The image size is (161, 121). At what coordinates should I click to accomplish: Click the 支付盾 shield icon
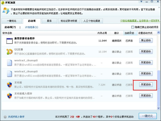(x=10, y=85)
